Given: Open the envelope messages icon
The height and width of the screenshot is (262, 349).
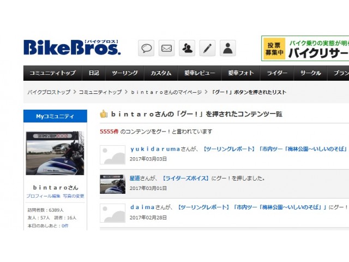Looking at the screenshot, I should tap(166, 48).
